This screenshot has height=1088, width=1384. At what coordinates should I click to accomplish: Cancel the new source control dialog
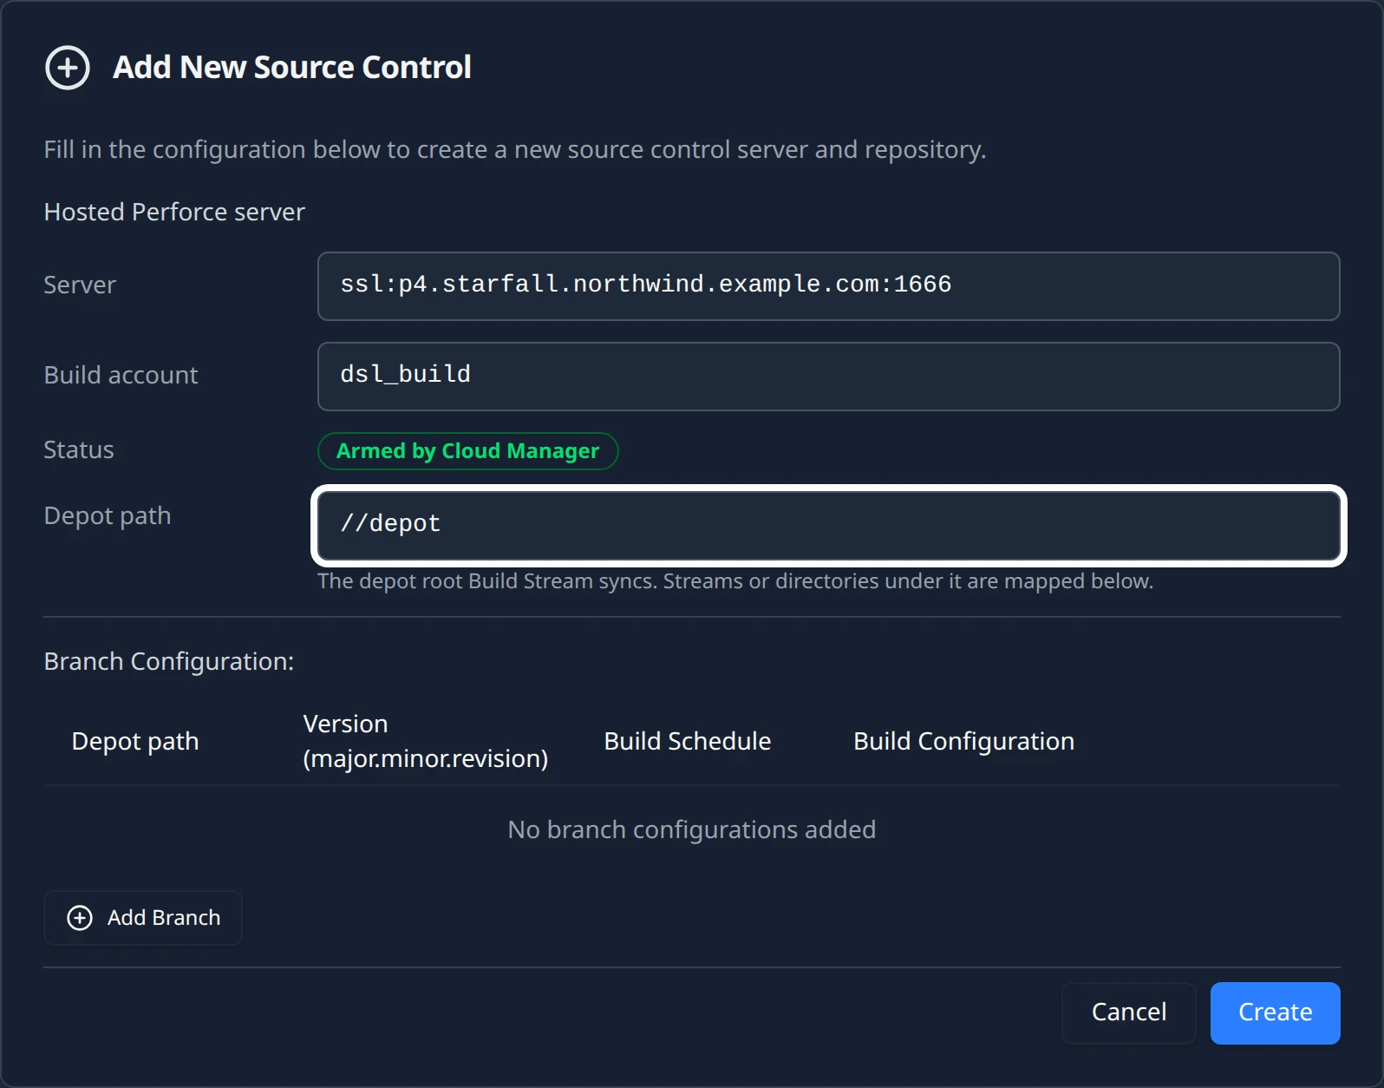click(1128, 1013)
